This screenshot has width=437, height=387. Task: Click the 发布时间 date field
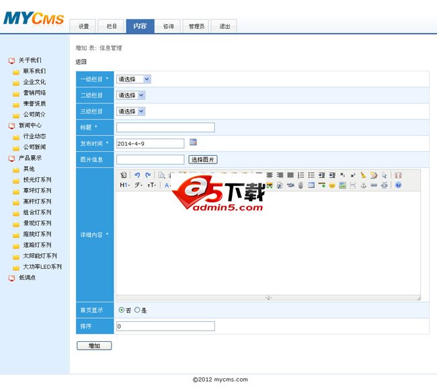coord(150,144)
